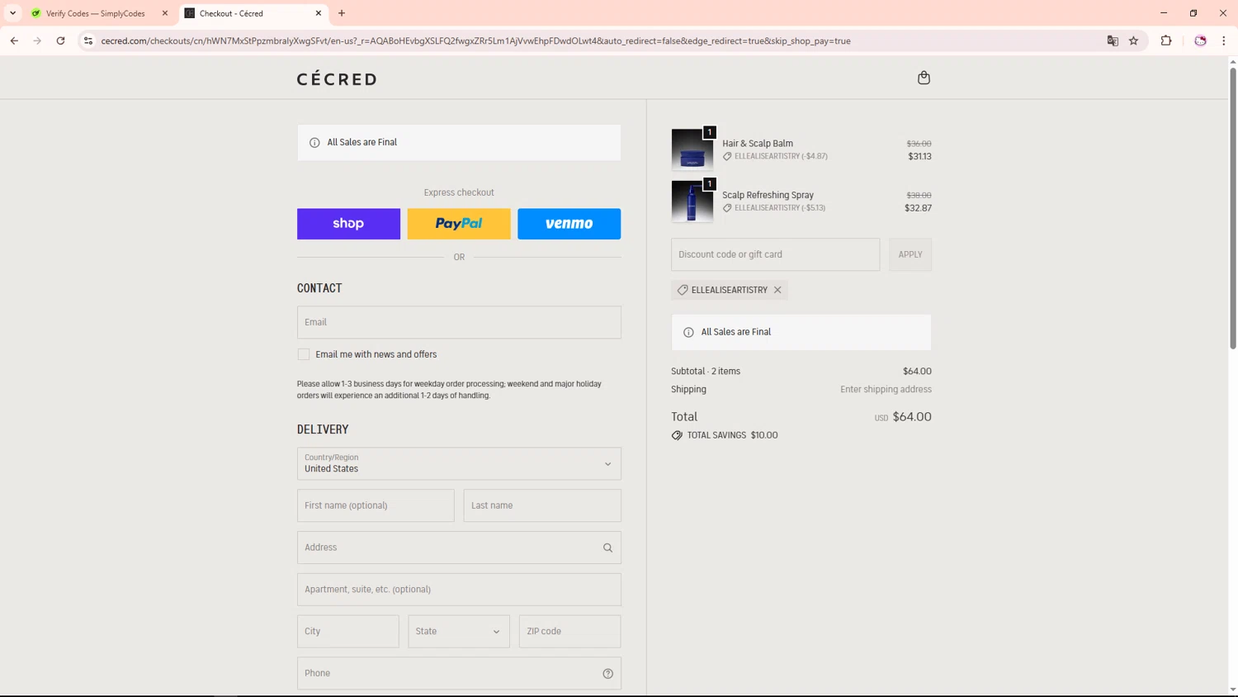Click the $32.87 discounted price
1238x697 pixels.
point(918,208)
